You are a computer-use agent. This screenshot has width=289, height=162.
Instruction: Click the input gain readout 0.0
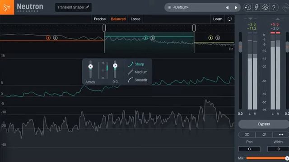pos(240,114)
